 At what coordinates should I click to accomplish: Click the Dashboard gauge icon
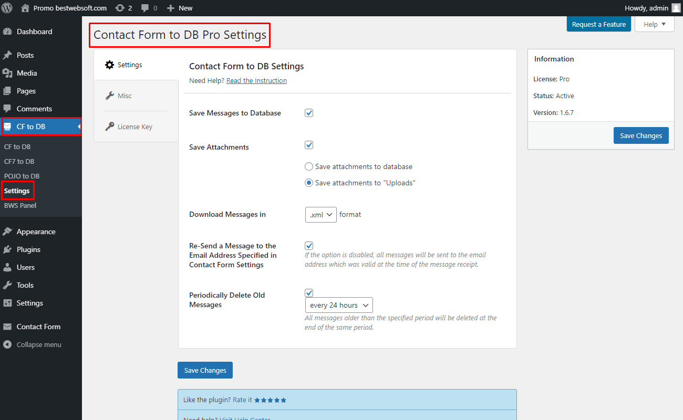tap(7, 31)
